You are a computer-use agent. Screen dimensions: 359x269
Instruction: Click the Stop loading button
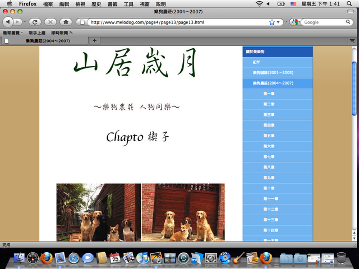pyautogui.click(x=50, y=22)
